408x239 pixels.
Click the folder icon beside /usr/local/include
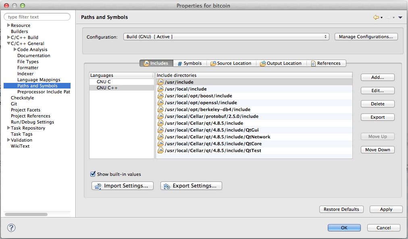(x=160, y=89)
